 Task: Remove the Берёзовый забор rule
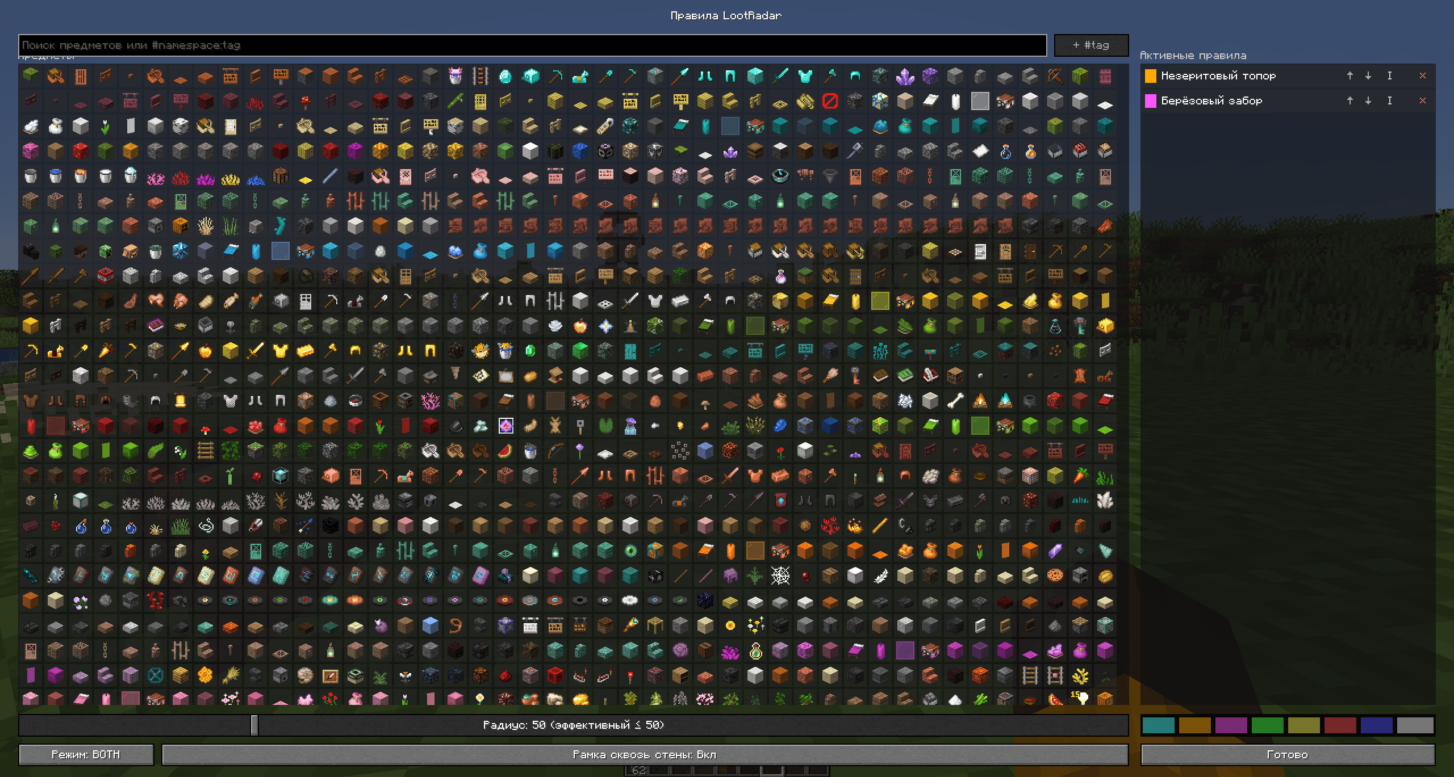click(x=1423, y=100)
